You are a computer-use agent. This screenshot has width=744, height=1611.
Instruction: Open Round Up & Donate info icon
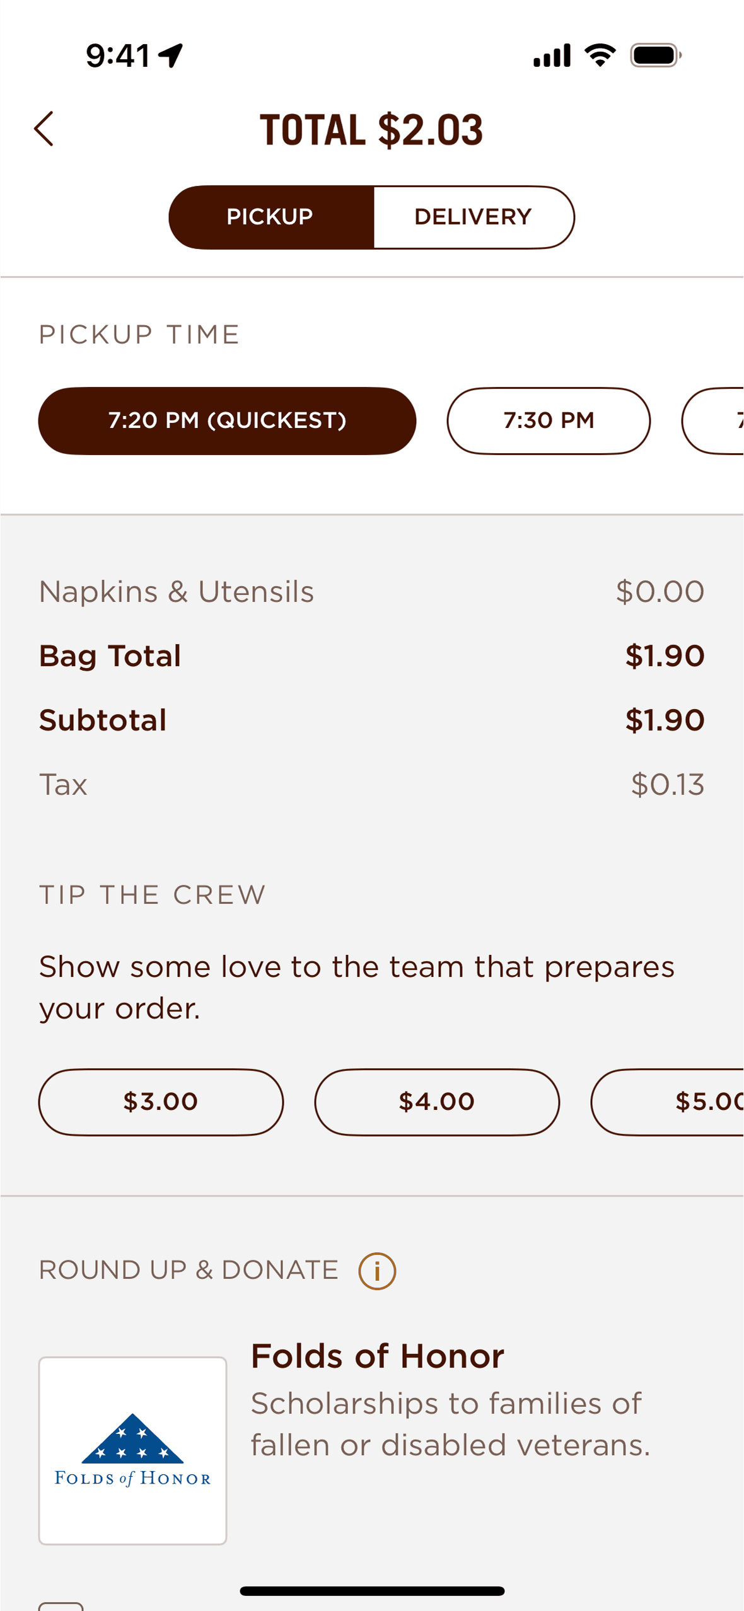point(377,1271)
